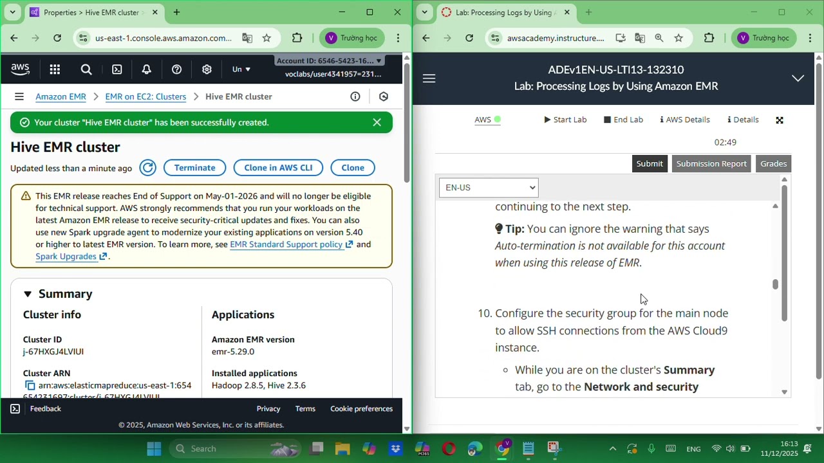Viewport: 824px width, 463px height.
Task: View lab Grades
Action: coord(773,163)
